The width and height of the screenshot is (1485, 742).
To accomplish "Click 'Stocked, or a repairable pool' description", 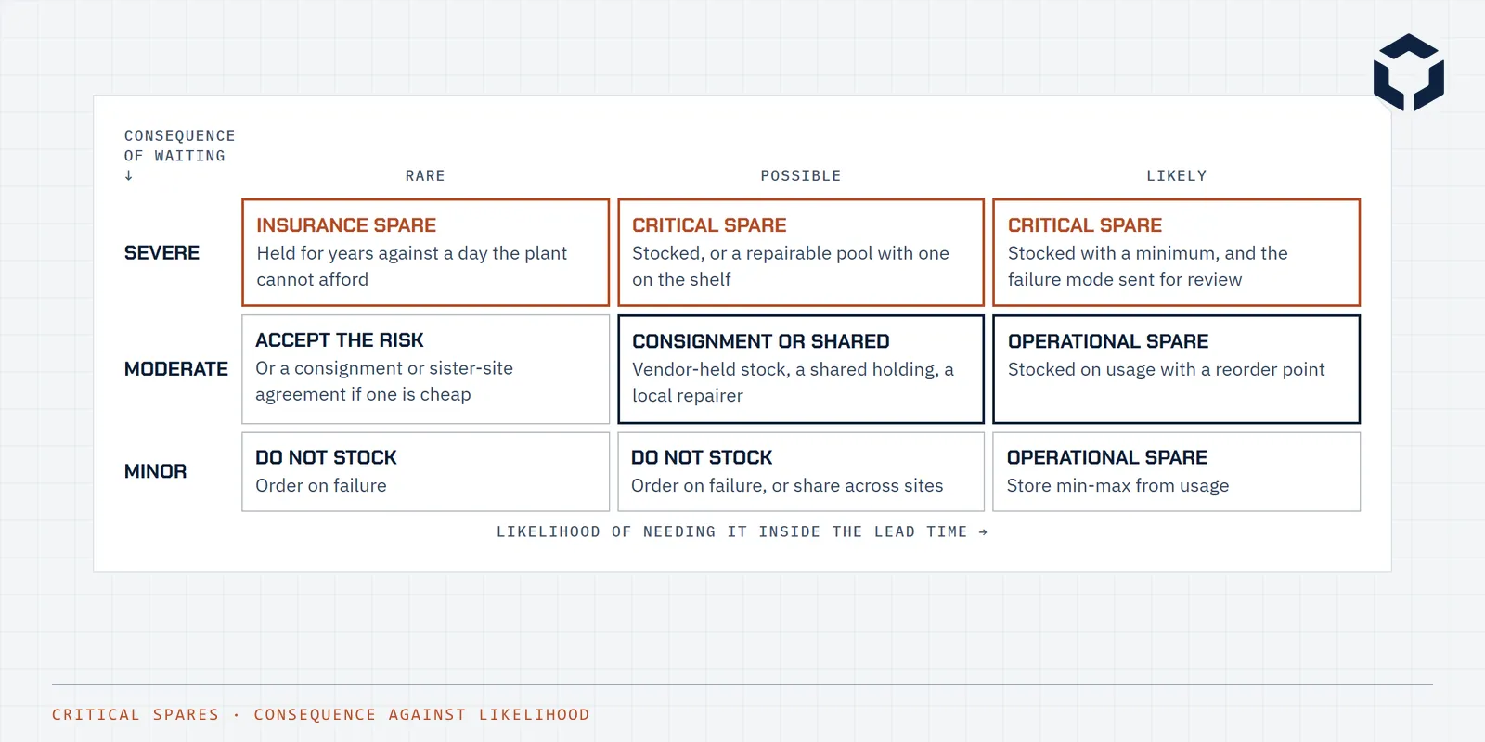I will click(x=791, y=266).
